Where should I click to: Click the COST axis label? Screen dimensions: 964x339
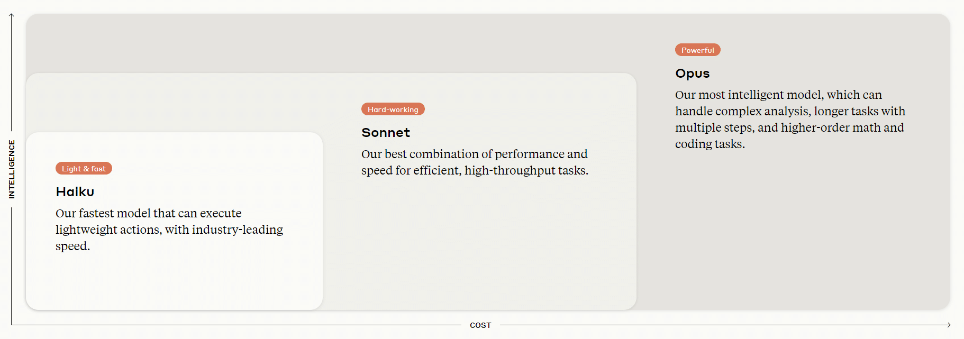click(x=480, y=325)
